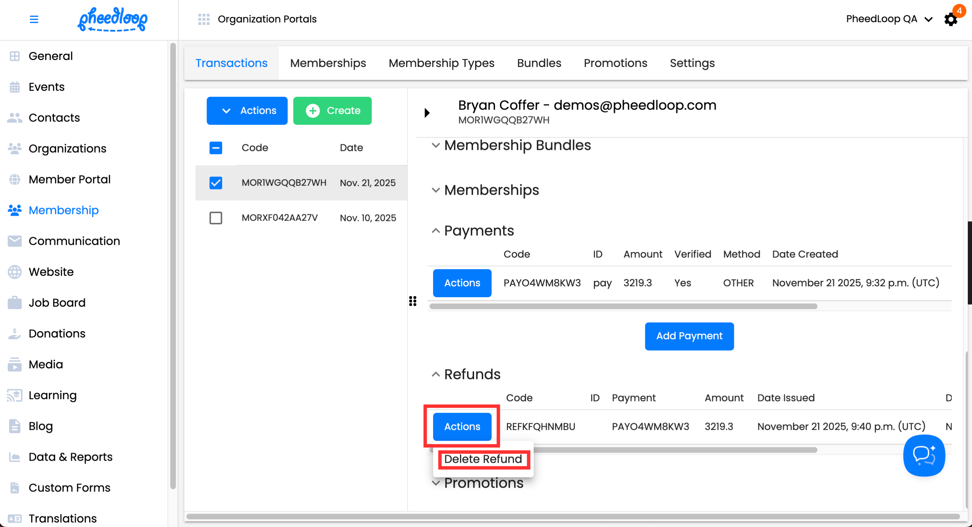Open the apps grid icon
Viewport: 972px width, 527px height.
pos(204,19)
